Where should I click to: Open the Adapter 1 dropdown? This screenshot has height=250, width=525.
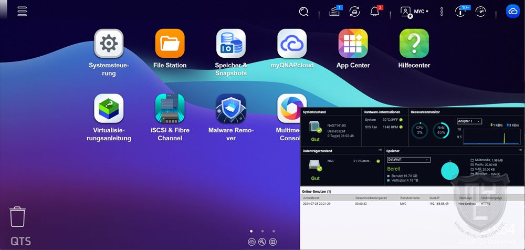click(469, 121)
